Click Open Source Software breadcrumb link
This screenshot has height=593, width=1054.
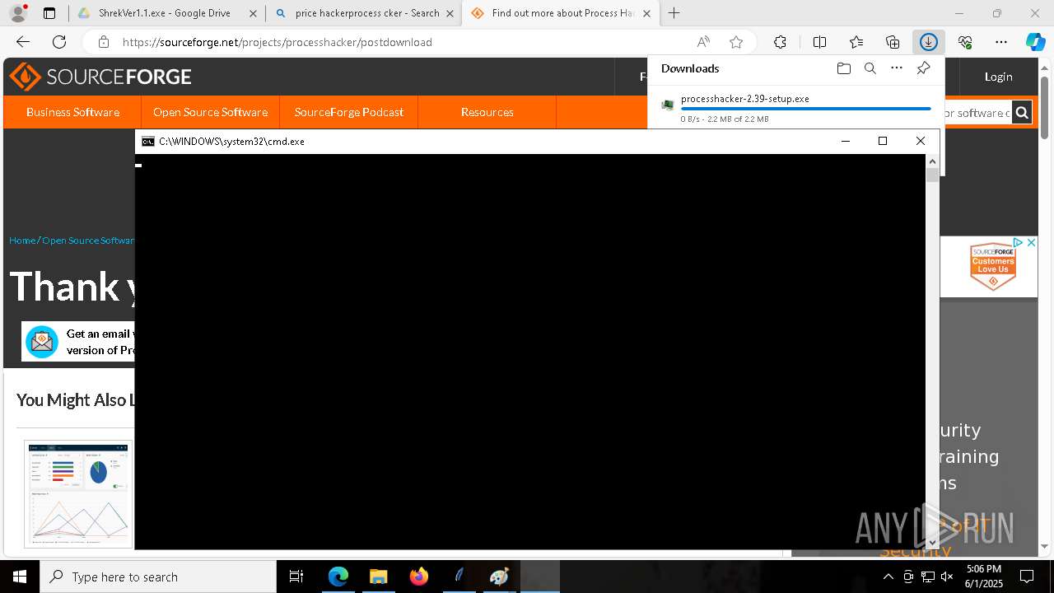[x=88, y=240]
